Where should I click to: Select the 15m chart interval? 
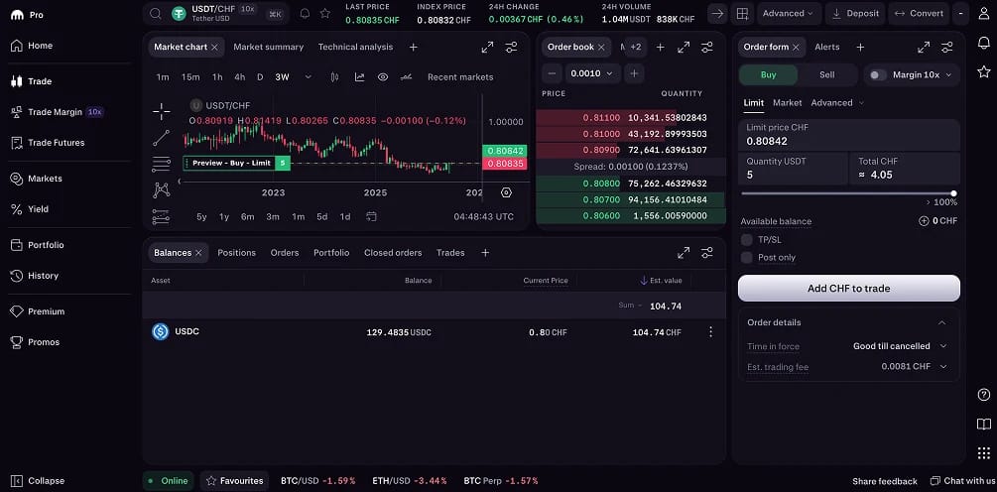[x=190, y=77]
